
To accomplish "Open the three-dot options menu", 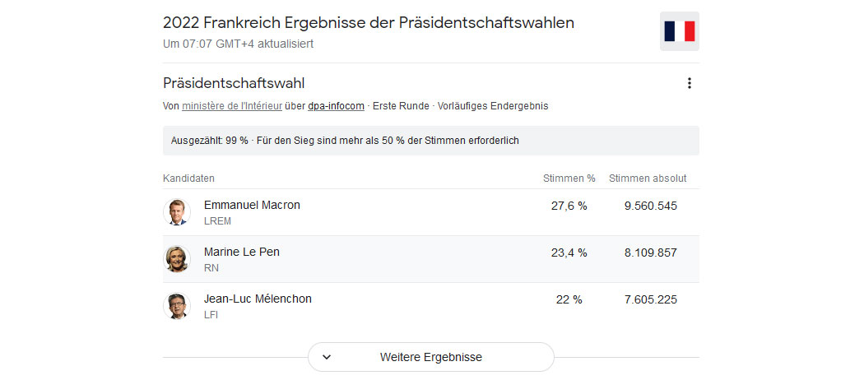I will (x=689, y=83).
